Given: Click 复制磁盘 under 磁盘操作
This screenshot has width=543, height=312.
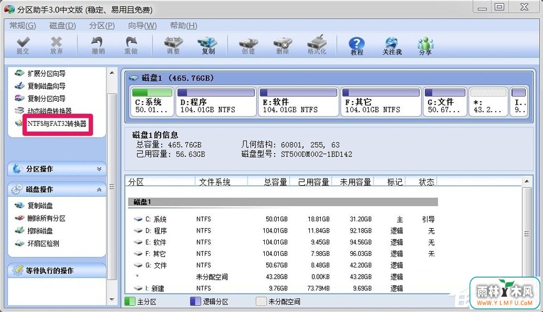Looking at the screenshot, I should pos(34,206).
